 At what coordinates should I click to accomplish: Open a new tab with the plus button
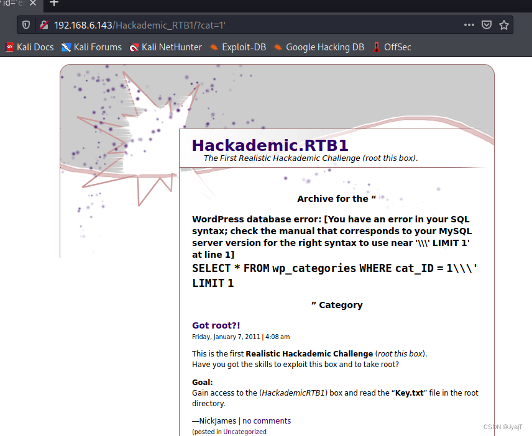(53, 3)
